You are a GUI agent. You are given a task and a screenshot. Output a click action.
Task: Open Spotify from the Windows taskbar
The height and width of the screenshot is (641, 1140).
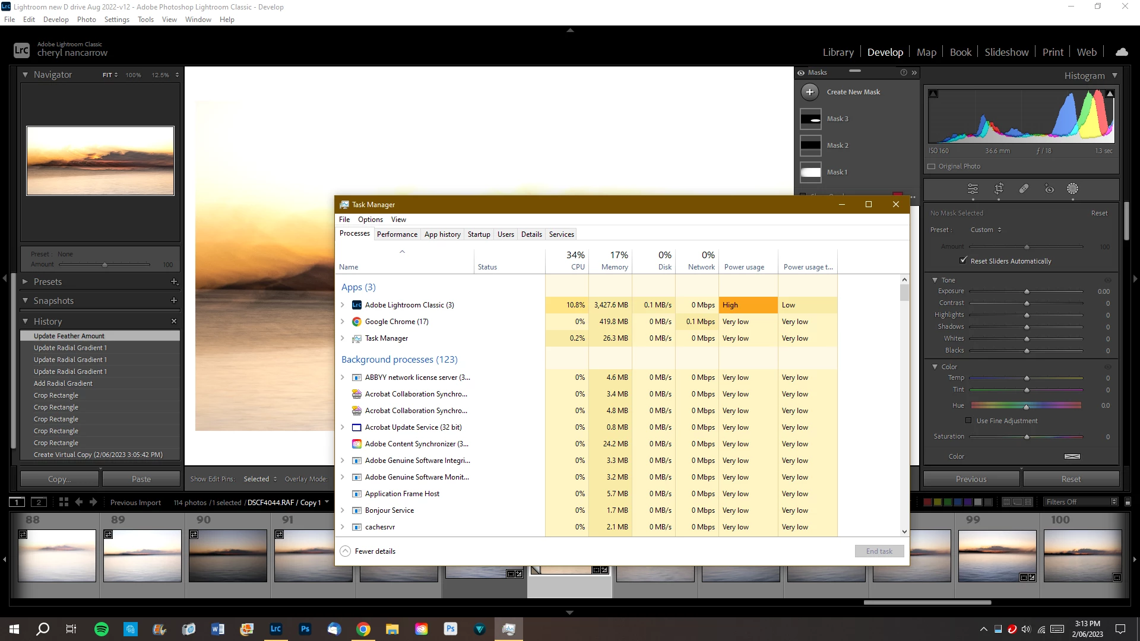coord(102,629)
